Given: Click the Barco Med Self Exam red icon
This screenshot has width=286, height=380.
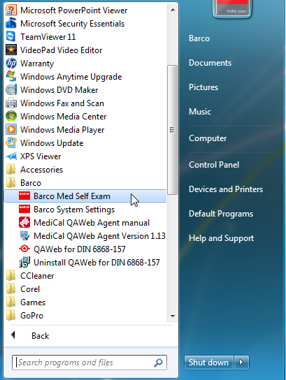Looking at the screenshot, I should (24, 196).
